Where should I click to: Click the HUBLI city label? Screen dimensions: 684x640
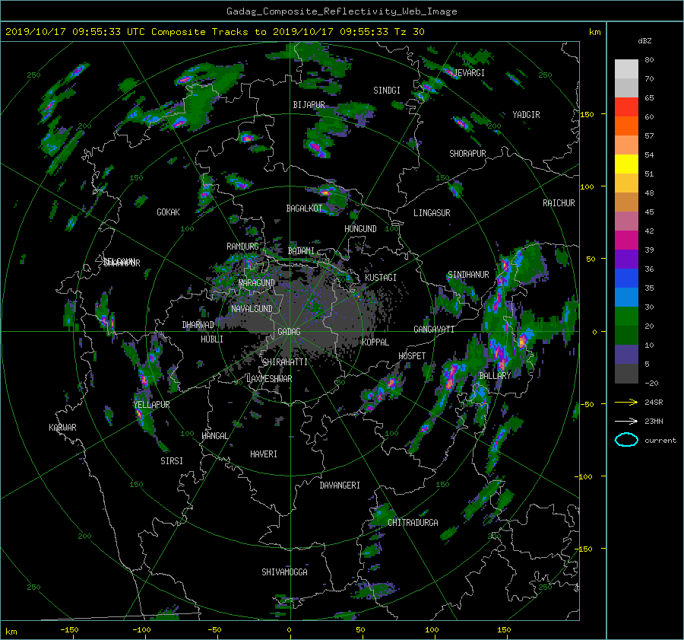click(x=212, y=339)
